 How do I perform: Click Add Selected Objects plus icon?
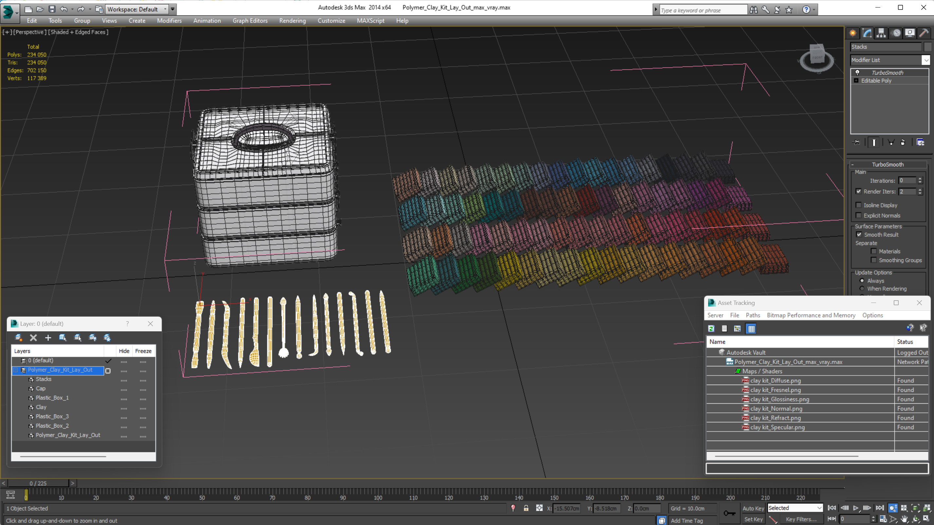pos(48,338)
